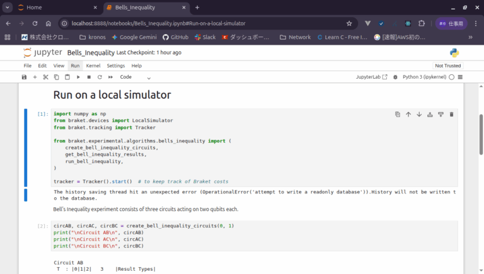Reload the current page

35,23
